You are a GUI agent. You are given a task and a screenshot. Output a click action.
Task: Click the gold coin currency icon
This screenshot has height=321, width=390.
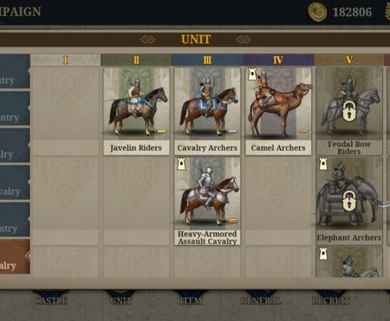(x=317, y=12)
